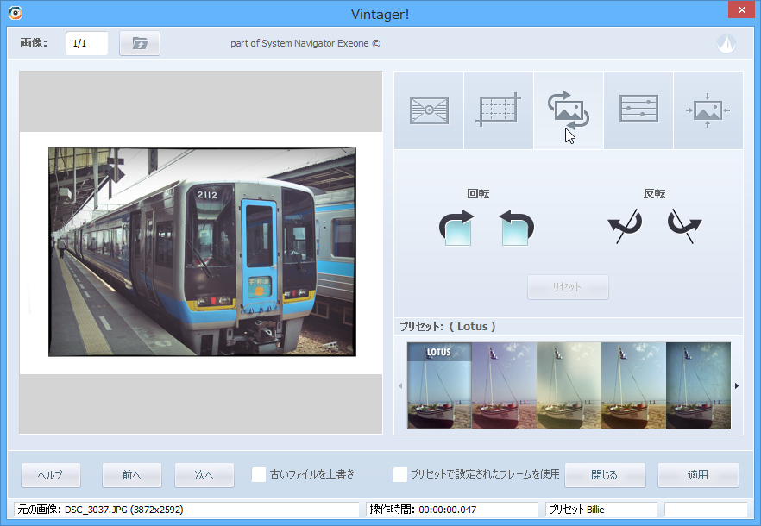Rotate the image clockwise
This screenshot has width=761, height=526.
[456, 226]
